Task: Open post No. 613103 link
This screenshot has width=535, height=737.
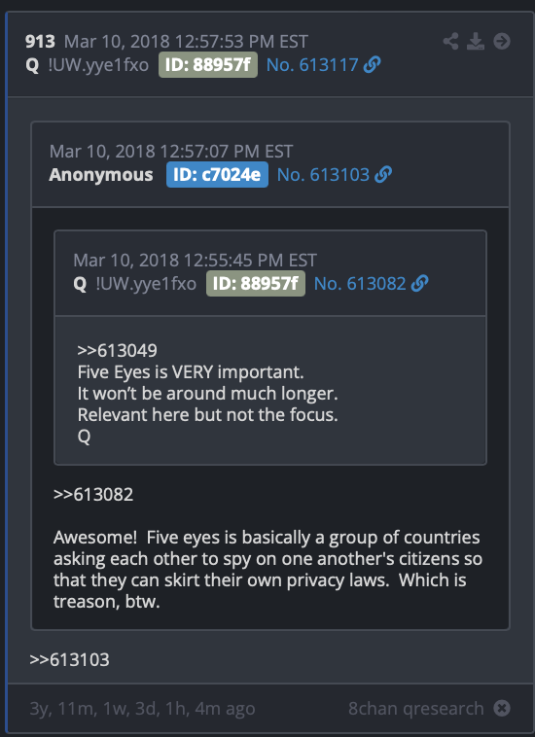Action: pos(324,175)
